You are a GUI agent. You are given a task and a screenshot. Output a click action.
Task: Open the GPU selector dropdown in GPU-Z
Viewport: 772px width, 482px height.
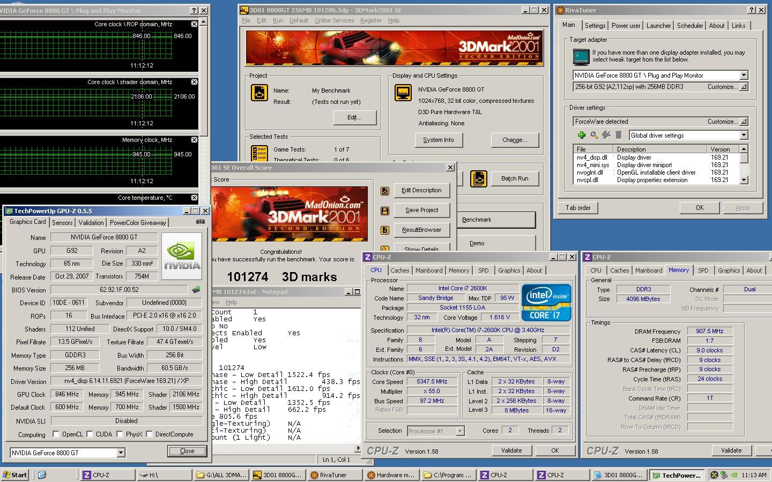pyautogui.click(x=121, y=453)
